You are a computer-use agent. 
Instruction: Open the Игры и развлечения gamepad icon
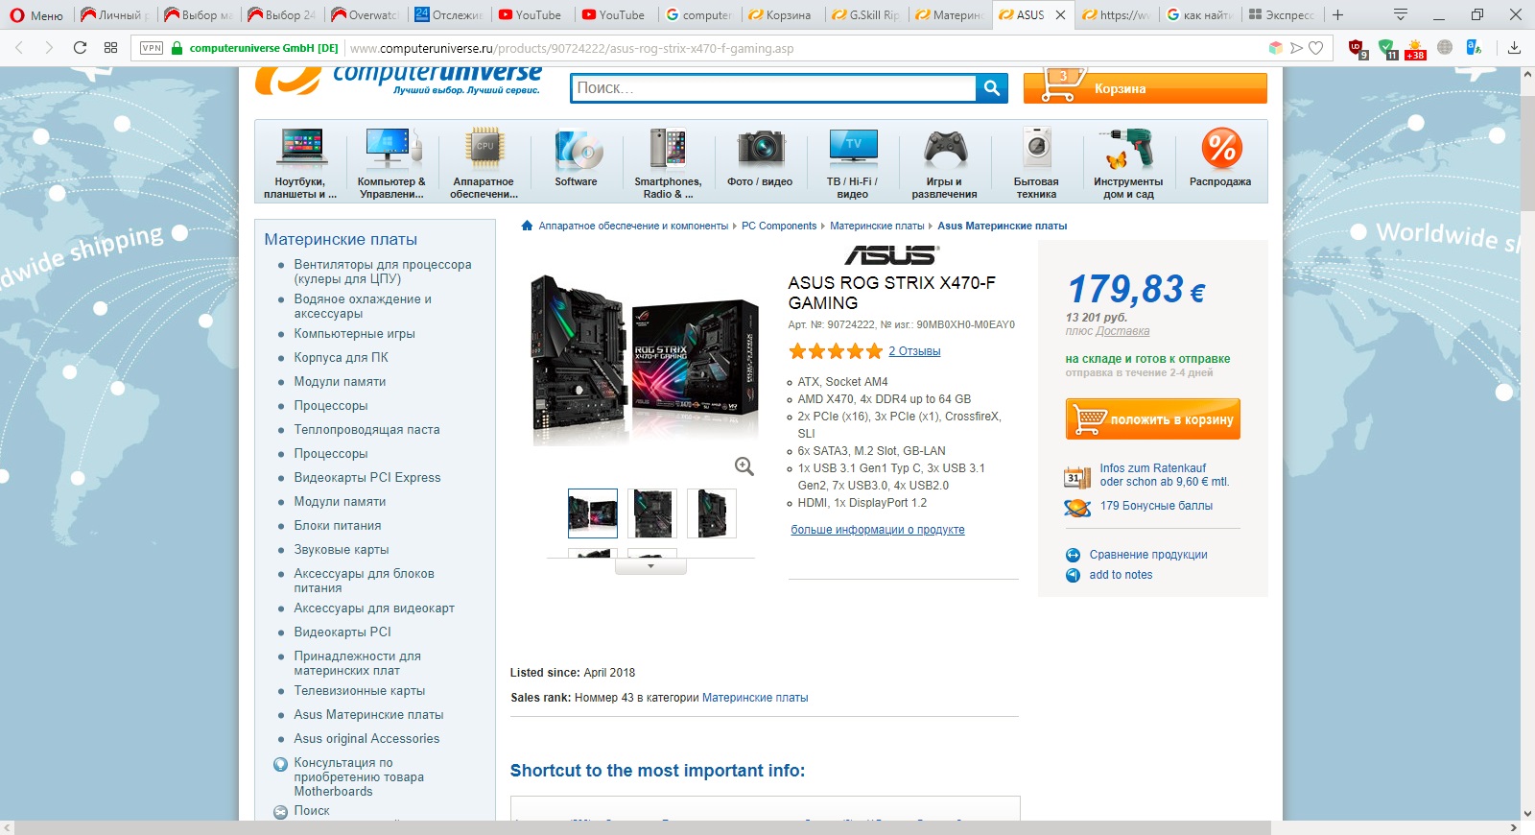[x=945, y=161]
